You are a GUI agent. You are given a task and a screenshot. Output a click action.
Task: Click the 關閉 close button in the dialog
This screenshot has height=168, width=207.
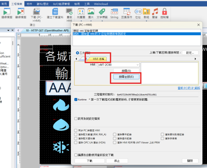pyautogui.click(x=190, y=161)
